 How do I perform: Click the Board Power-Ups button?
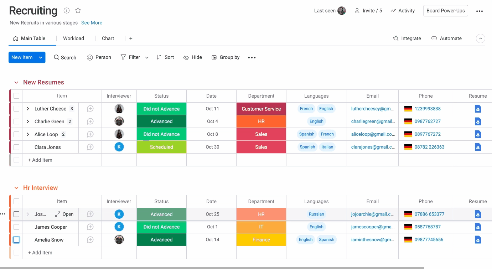coord(445,11)
